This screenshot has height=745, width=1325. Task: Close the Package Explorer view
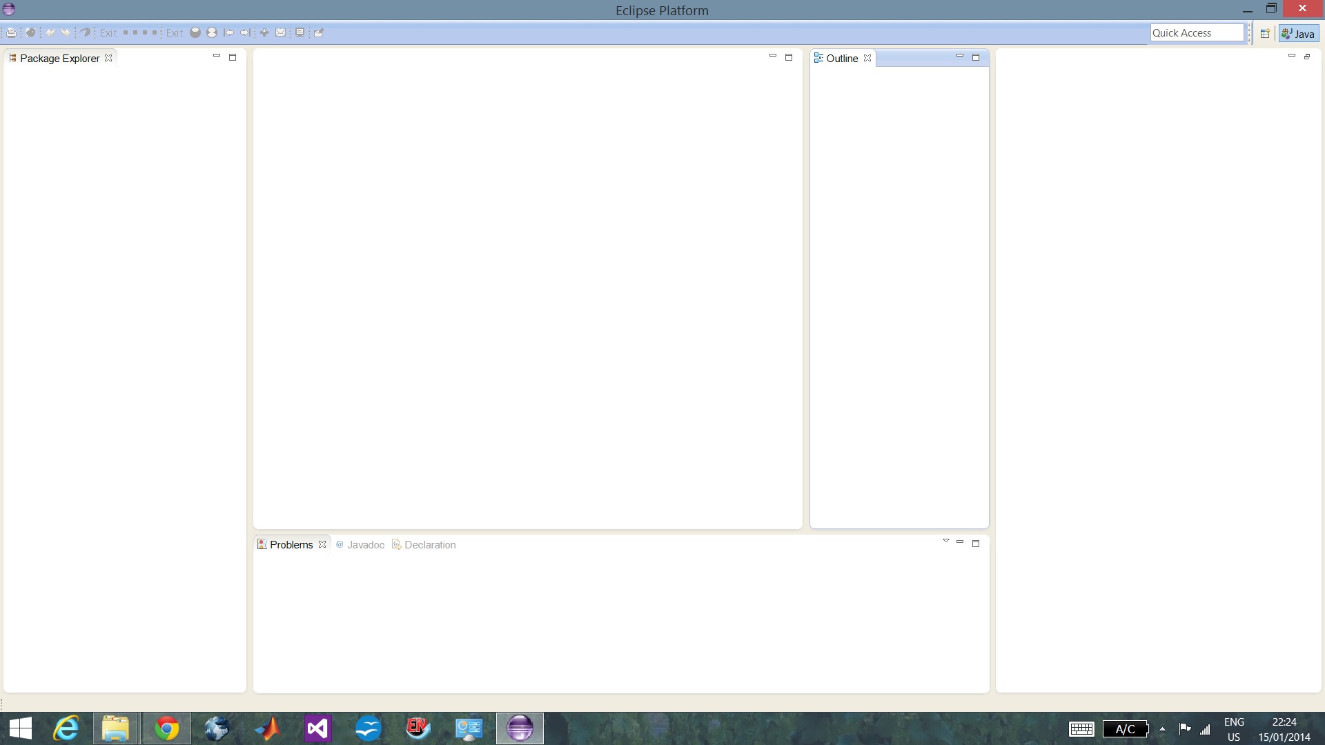coord(108,58)
